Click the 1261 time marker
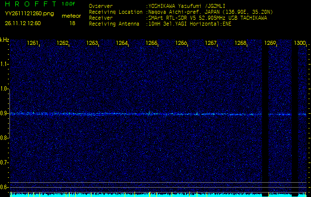 coord(33,43)
